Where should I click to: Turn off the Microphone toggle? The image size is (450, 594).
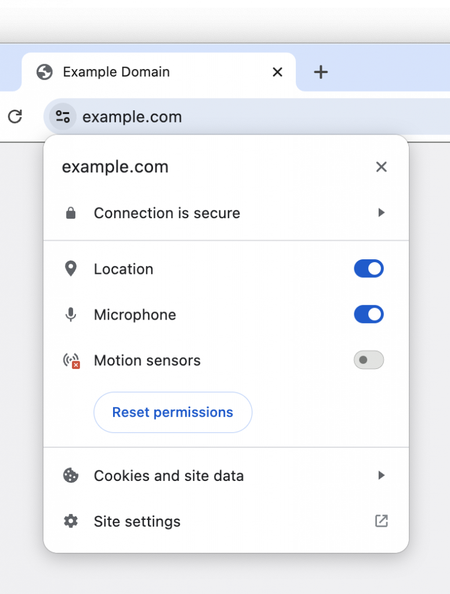(x=369, y=314)
